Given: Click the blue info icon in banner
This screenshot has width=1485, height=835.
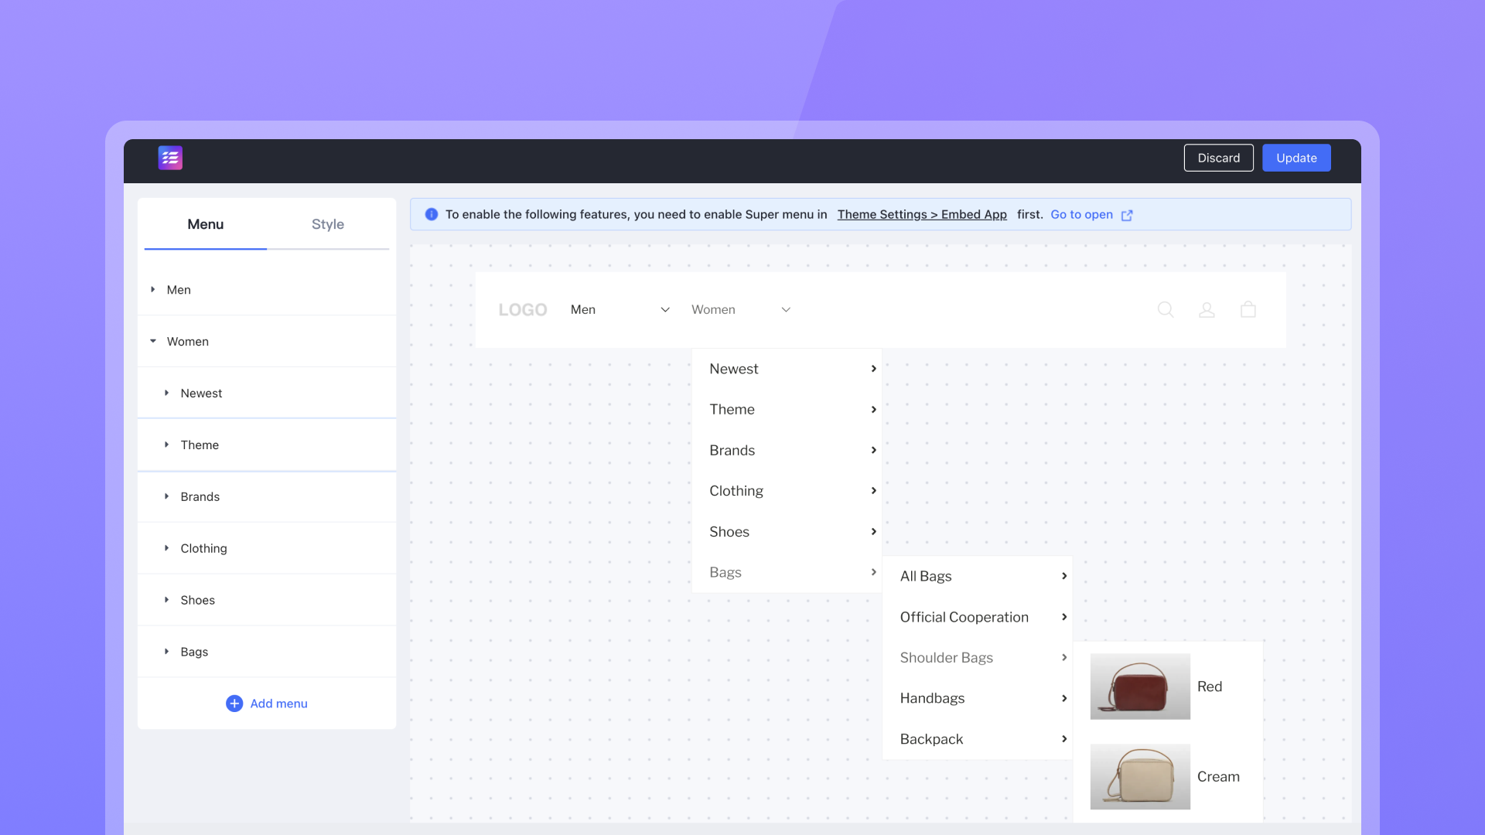Looking at the screenshot, I should click(432, 215).
